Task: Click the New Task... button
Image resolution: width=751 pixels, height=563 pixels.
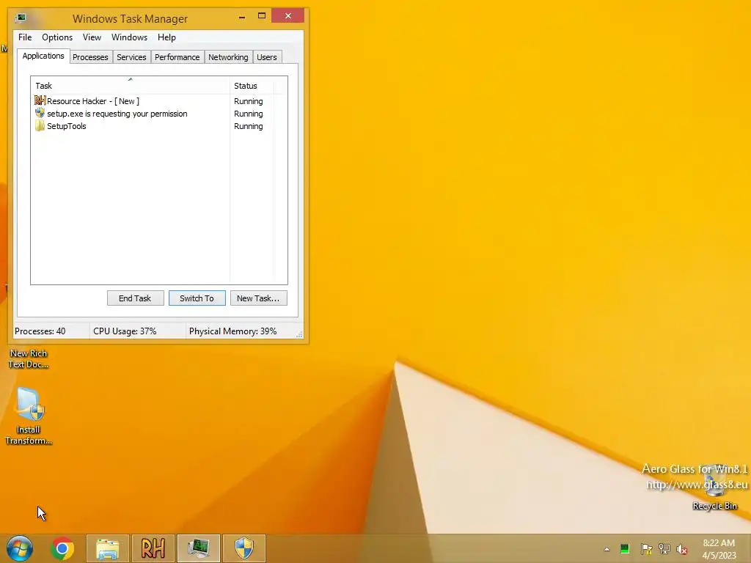Action: point(258,298)
